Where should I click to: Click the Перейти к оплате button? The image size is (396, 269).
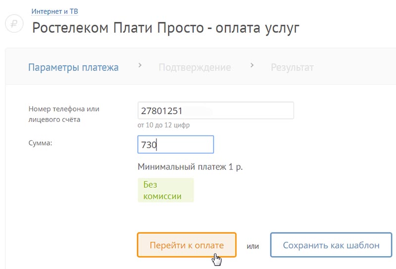coord(187,245)
